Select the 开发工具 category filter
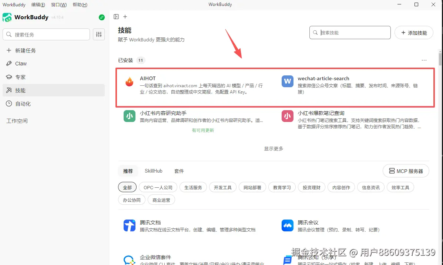This screenshot has height=265, width=443. tap(223, 187)
